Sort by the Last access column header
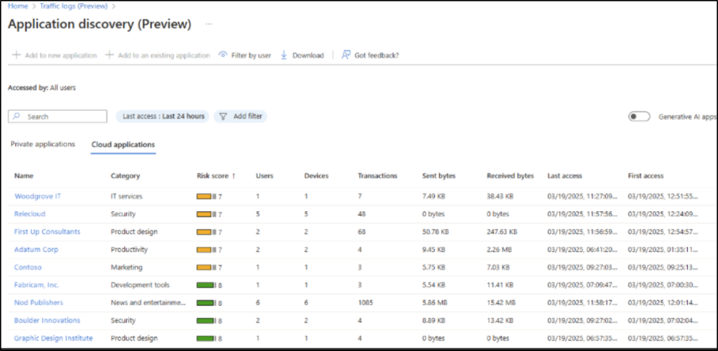The height and width of the screenshot is (351, 718). click(564, 176)
